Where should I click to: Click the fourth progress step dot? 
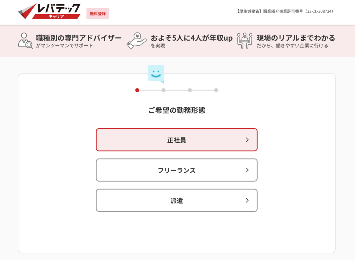[x=216, y=90]
